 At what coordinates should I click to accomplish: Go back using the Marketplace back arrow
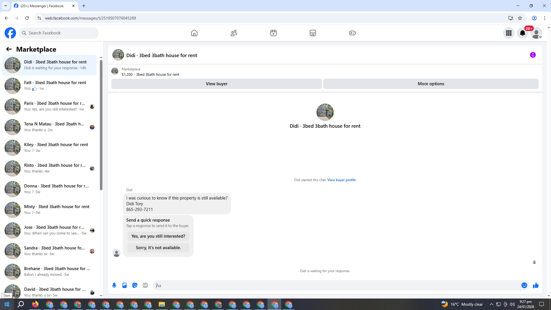point(9,49)
